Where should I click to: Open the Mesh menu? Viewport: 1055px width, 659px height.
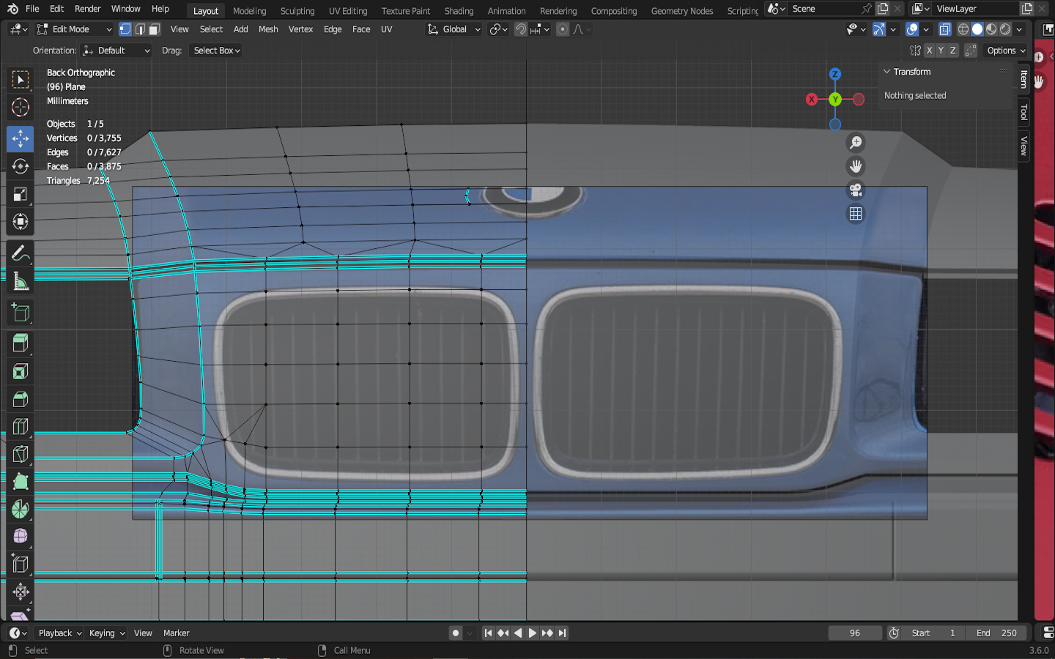point(268,29)
